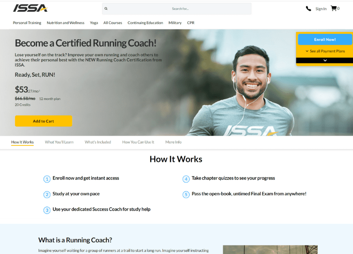
Task: Click the struck-through $66.58/mo price
Action: pyautogui.click(x=25, y=98)
